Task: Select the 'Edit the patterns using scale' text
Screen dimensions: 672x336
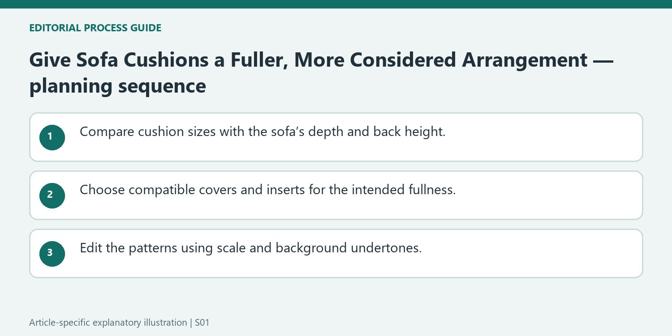Action: point(250,248)
